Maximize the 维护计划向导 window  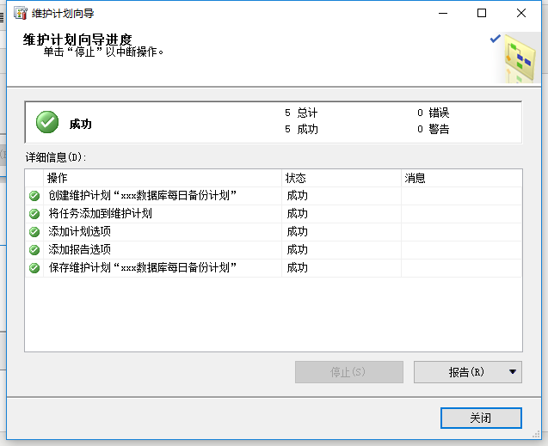(482, 13)
